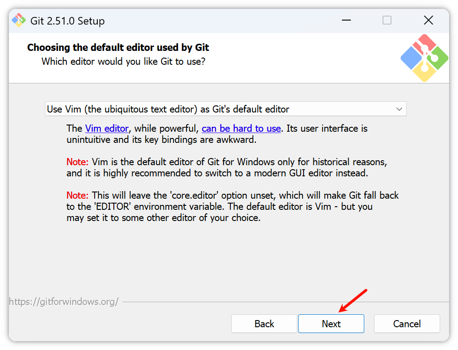The width and height of the screenshot is (458, 350).
Task: Click the https://gitforwindows.org/ URL text
Action: point(64,302)
